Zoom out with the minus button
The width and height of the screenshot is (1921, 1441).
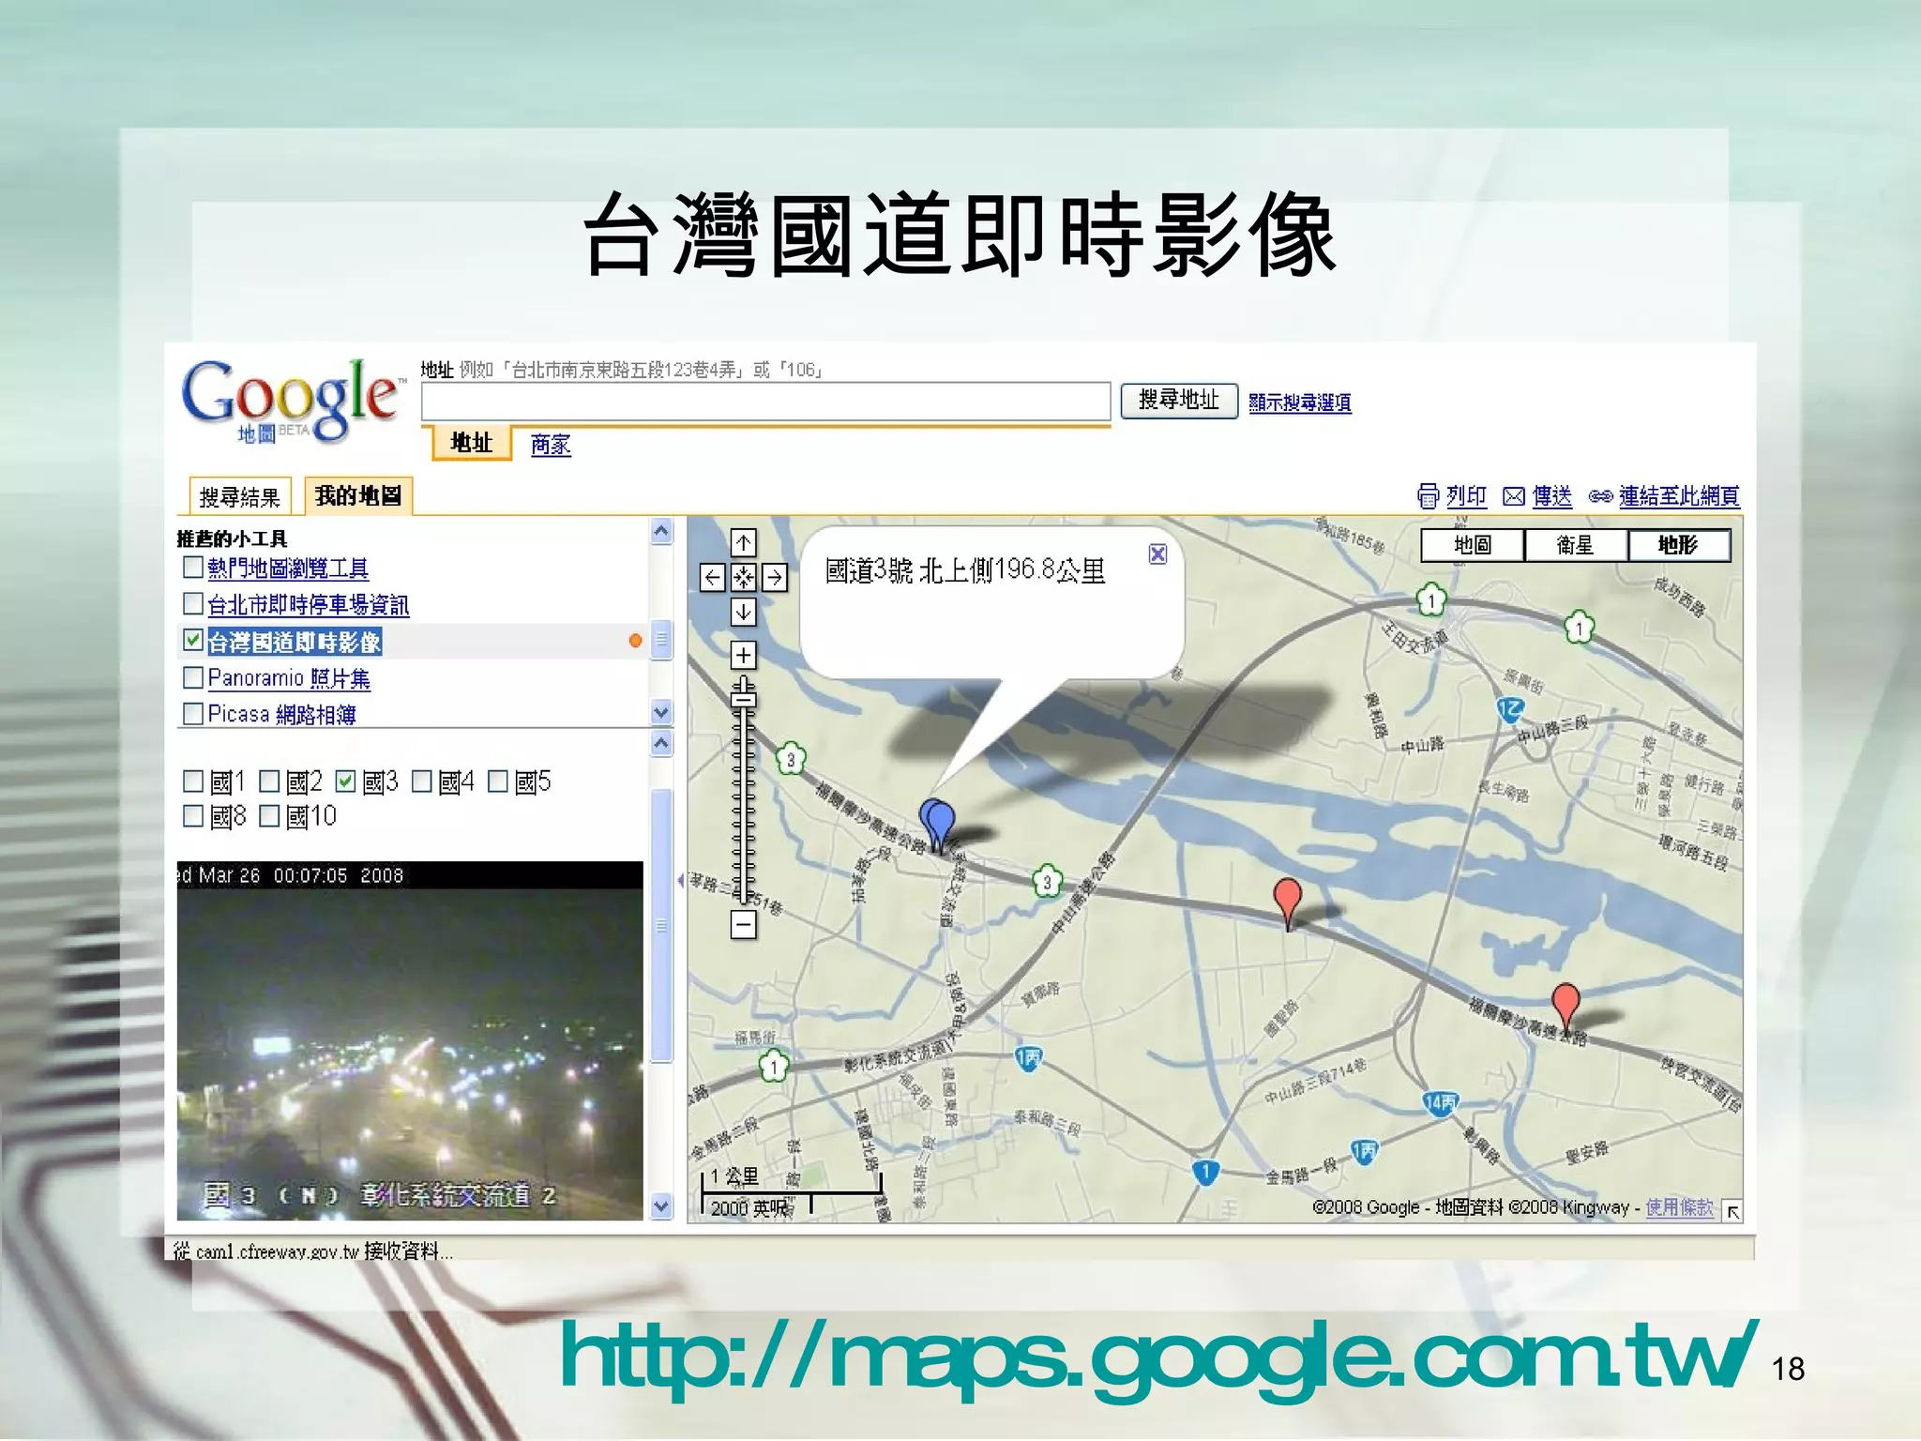click(x=743, y=925)
